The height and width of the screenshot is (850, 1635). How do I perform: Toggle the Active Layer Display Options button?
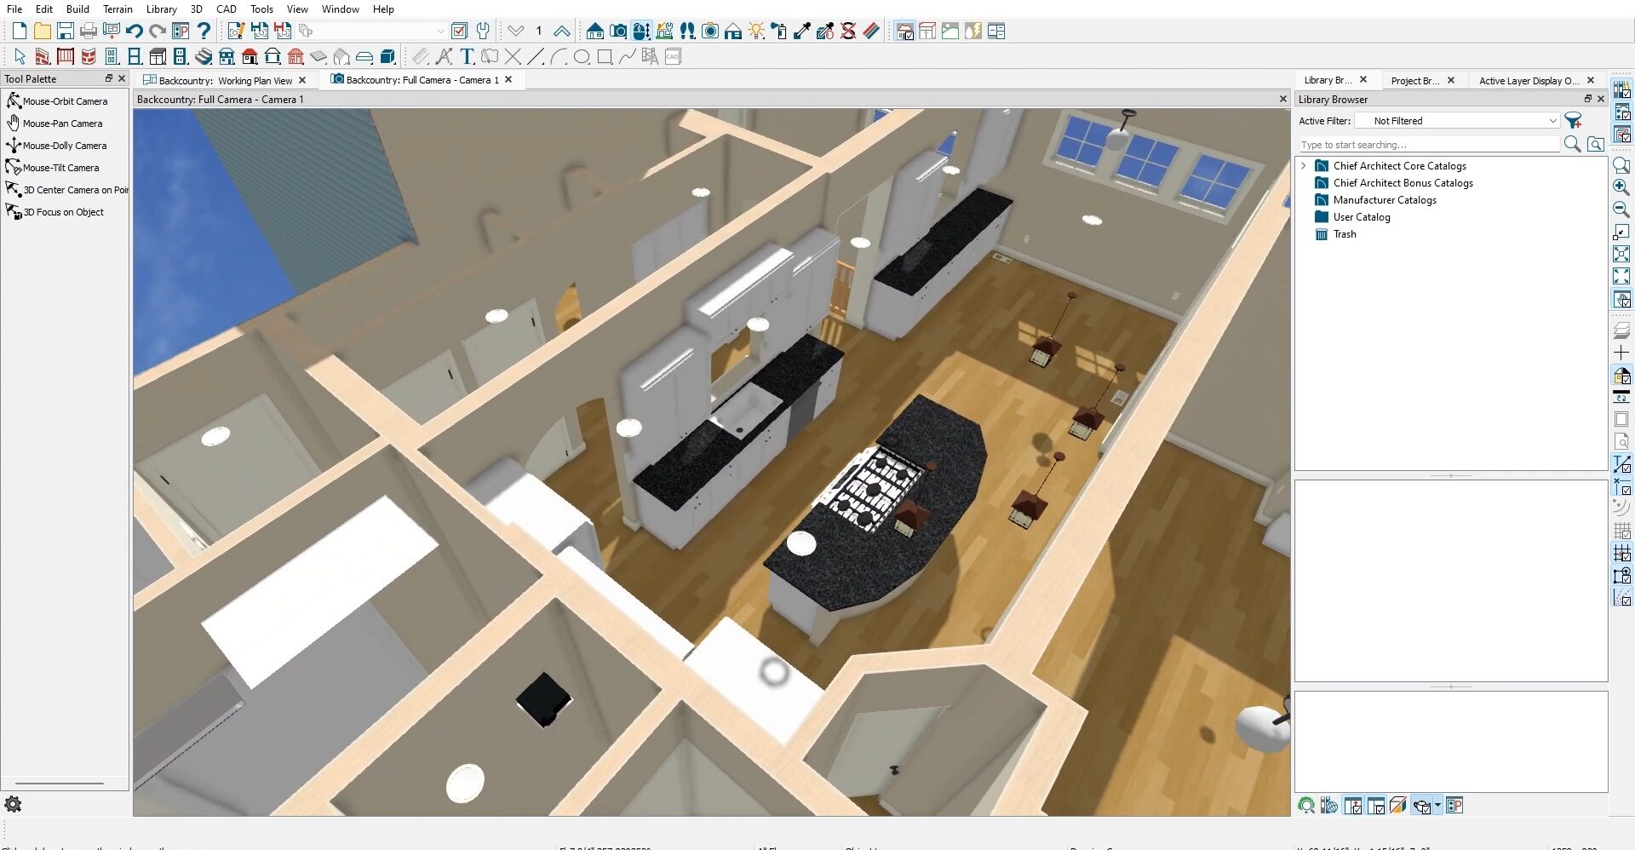pos(1621,135)
